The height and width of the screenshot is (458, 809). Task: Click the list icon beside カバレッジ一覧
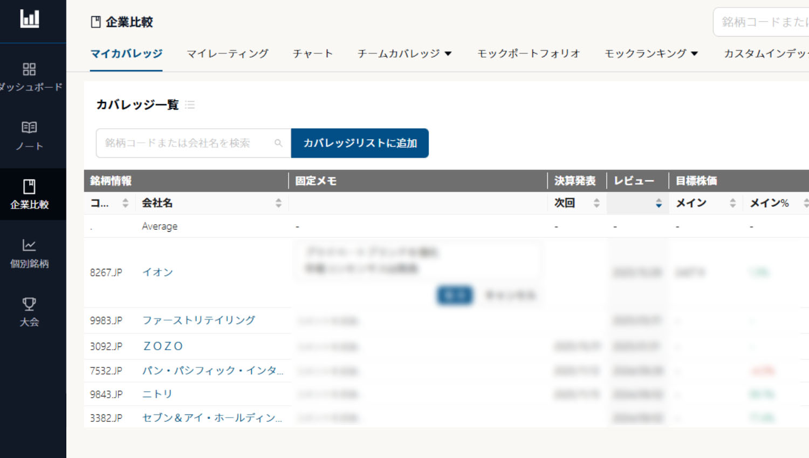coord(190,105)
